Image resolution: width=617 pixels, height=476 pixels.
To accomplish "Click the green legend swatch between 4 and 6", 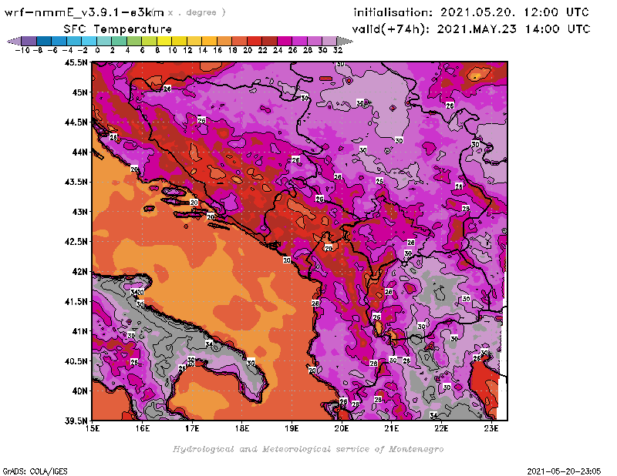I will pyautogui.click(x=134, y=41).
